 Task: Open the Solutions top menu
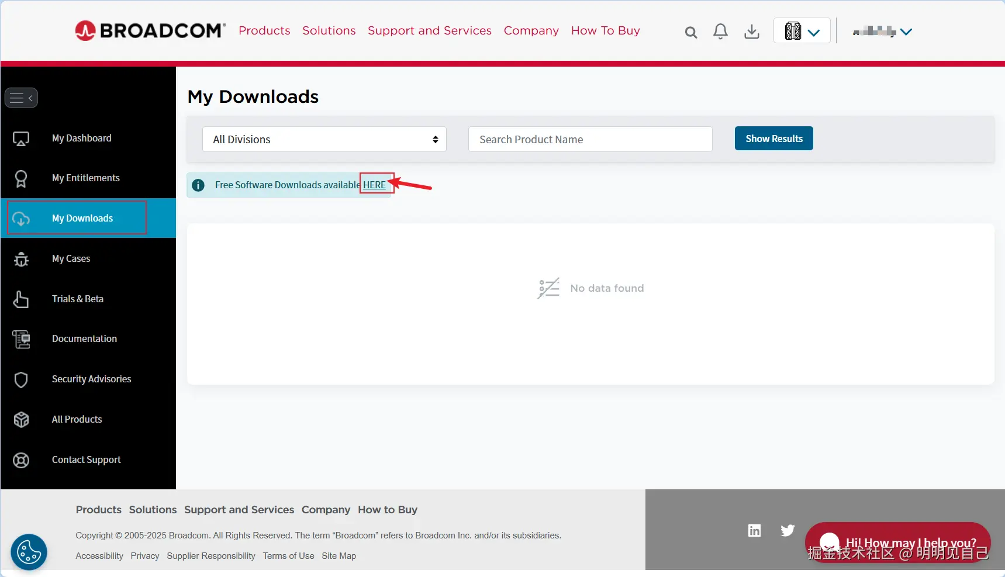329,30
